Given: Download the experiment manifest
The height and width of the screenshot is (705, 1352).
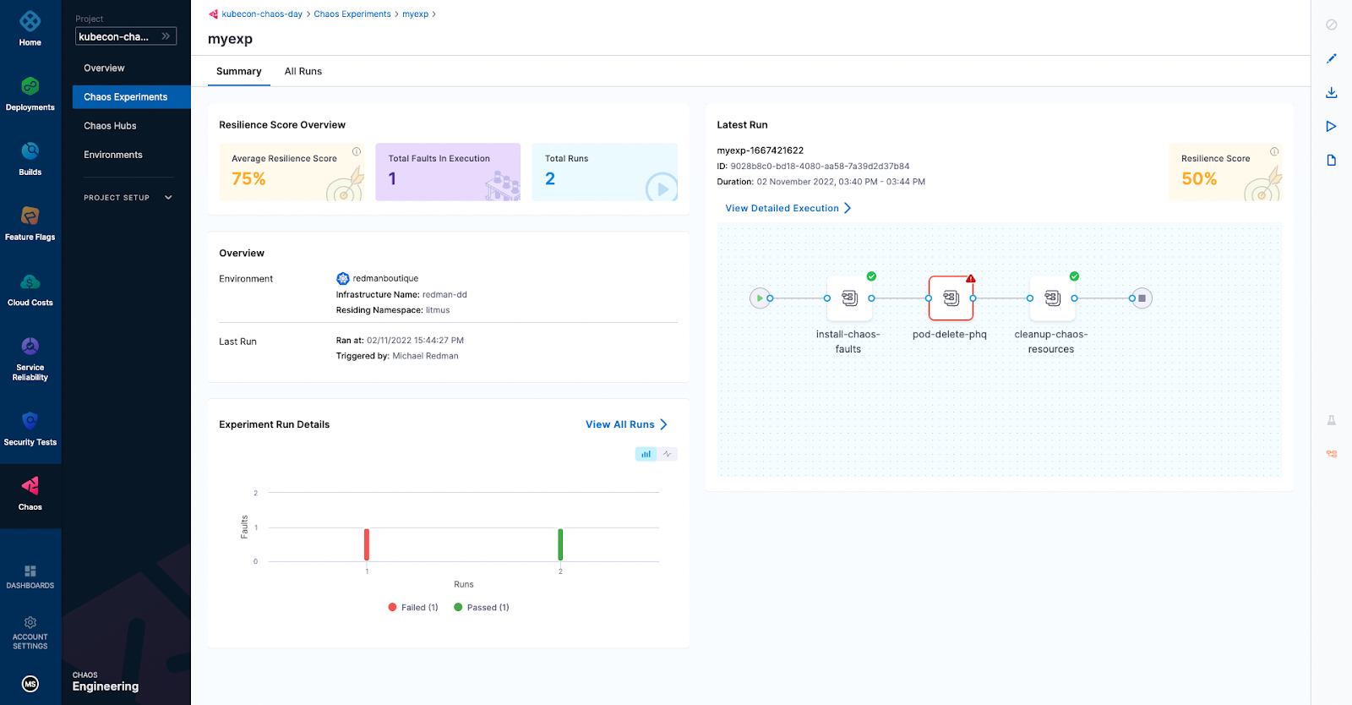Looking at the screenshot, I should click(x=1332, y=92).
